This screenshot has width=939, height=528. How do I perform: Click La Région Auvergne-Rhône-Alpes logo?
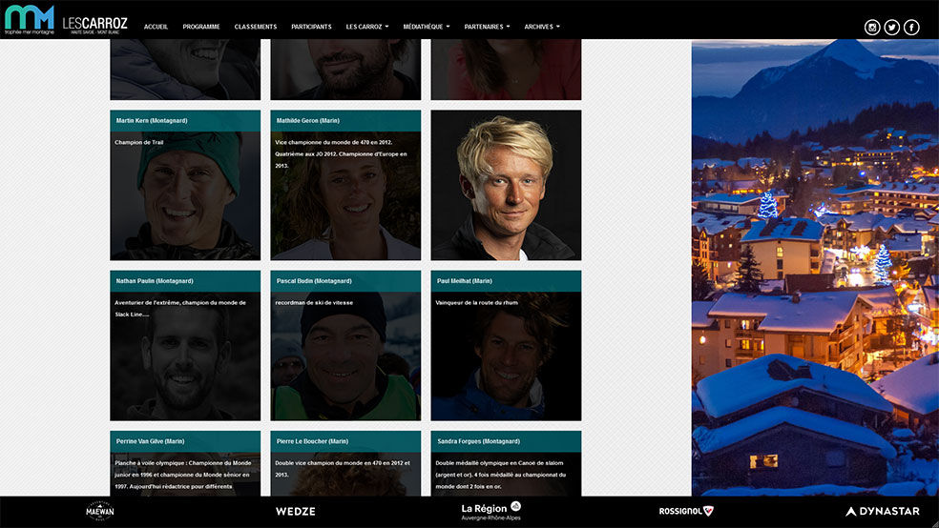(x=490, y=512)
